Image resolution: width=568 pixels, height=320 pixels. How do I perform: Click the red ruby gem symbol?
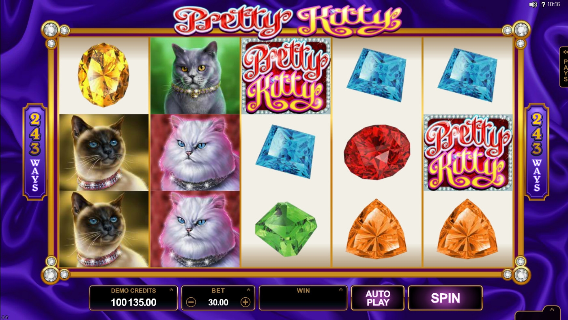click(377, 152)
